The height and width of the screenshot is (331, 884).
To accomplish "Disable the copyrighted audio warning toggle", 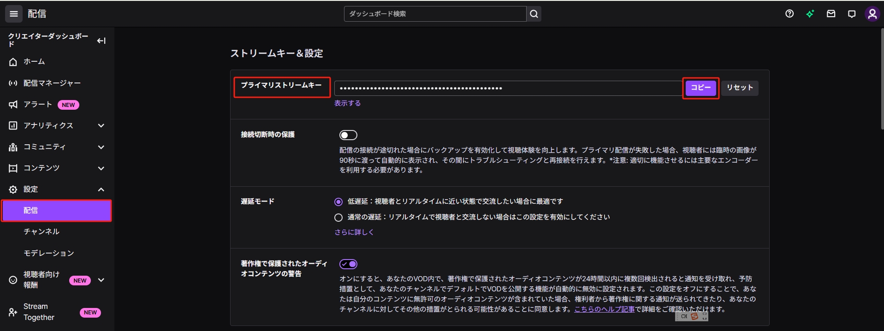I will (x=348, y=264).
